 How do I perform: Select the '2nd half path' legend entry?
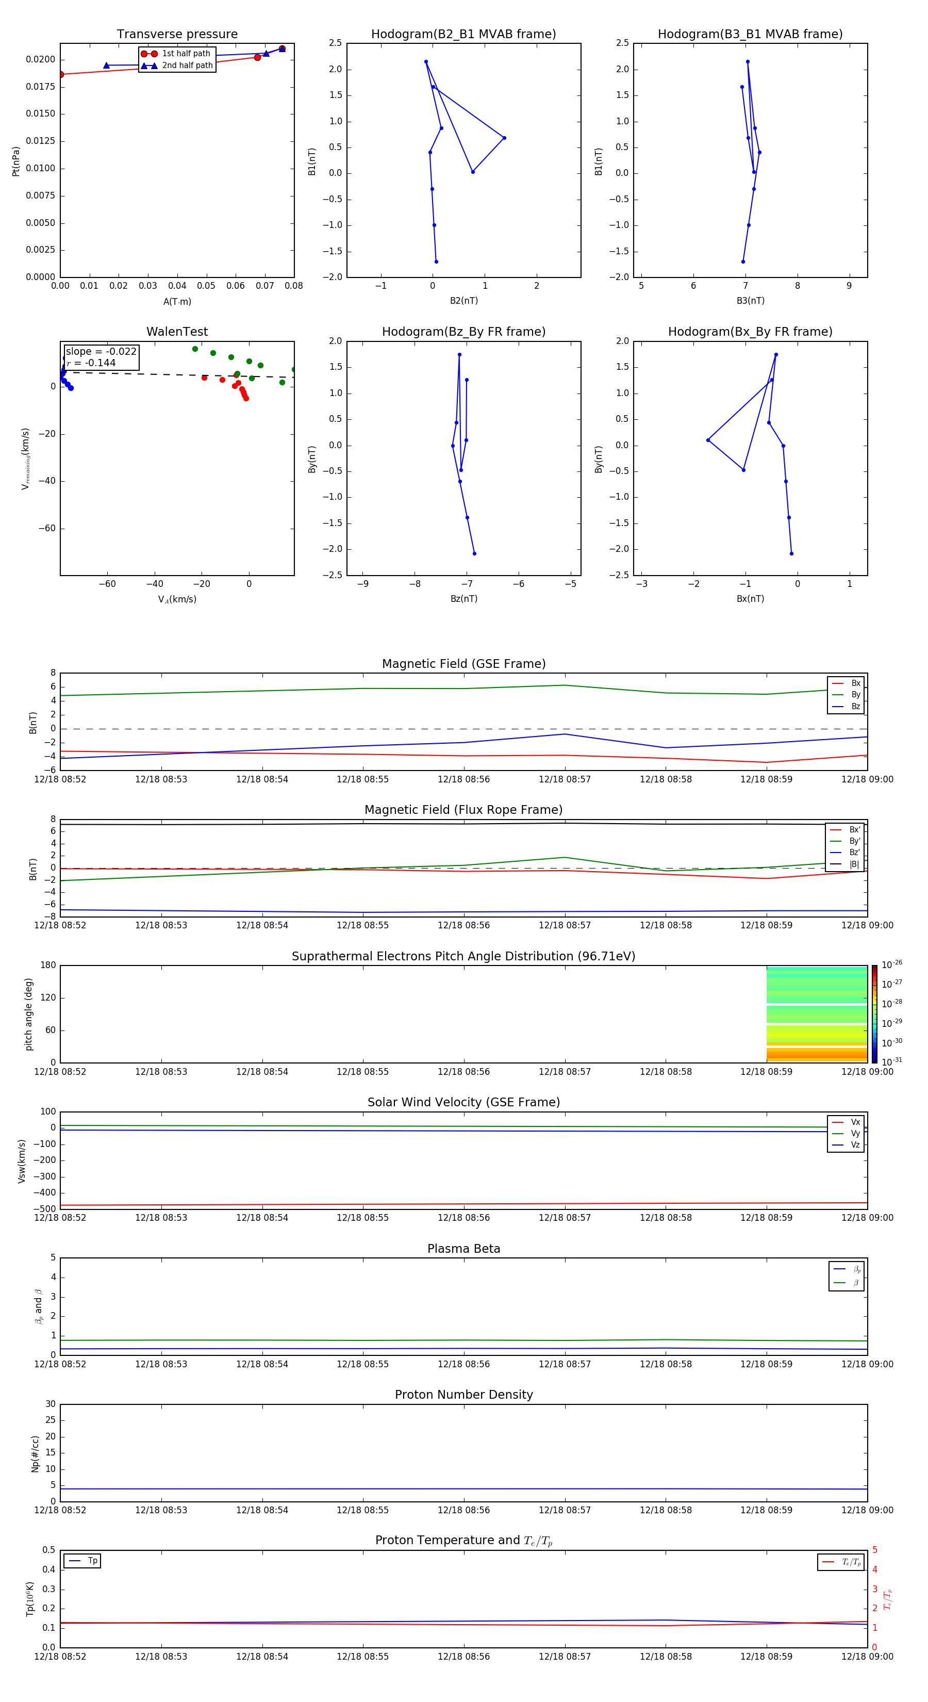coord(177,66)
